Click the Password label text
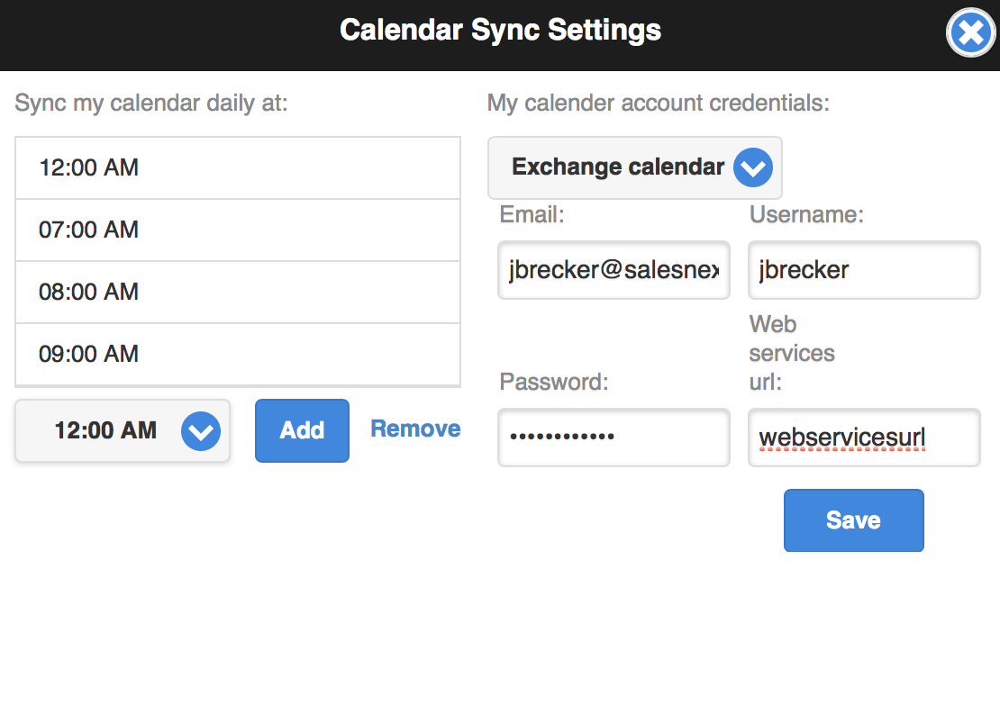 tap(553, 382)
